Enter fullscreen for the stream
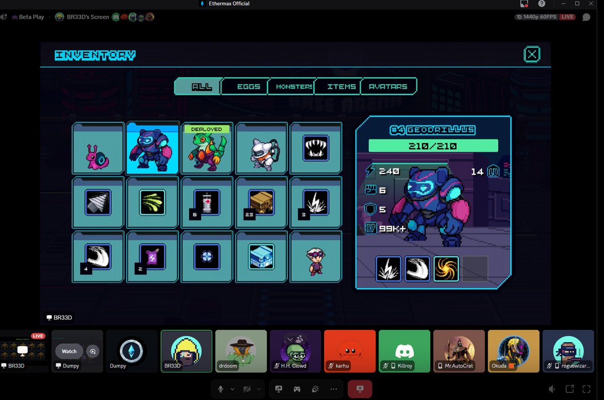Viewport: 604px width, 400px height. 586,389
